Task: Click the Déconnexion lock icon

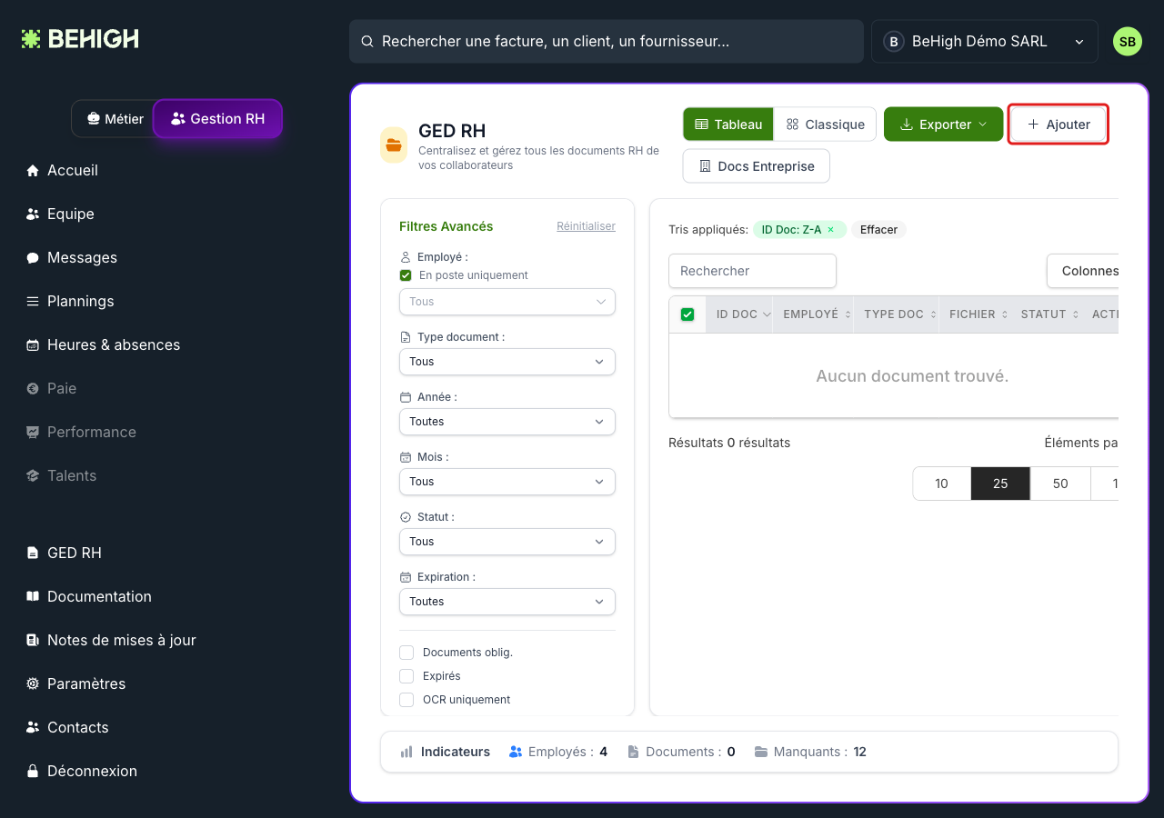Action: coord(33,771)
